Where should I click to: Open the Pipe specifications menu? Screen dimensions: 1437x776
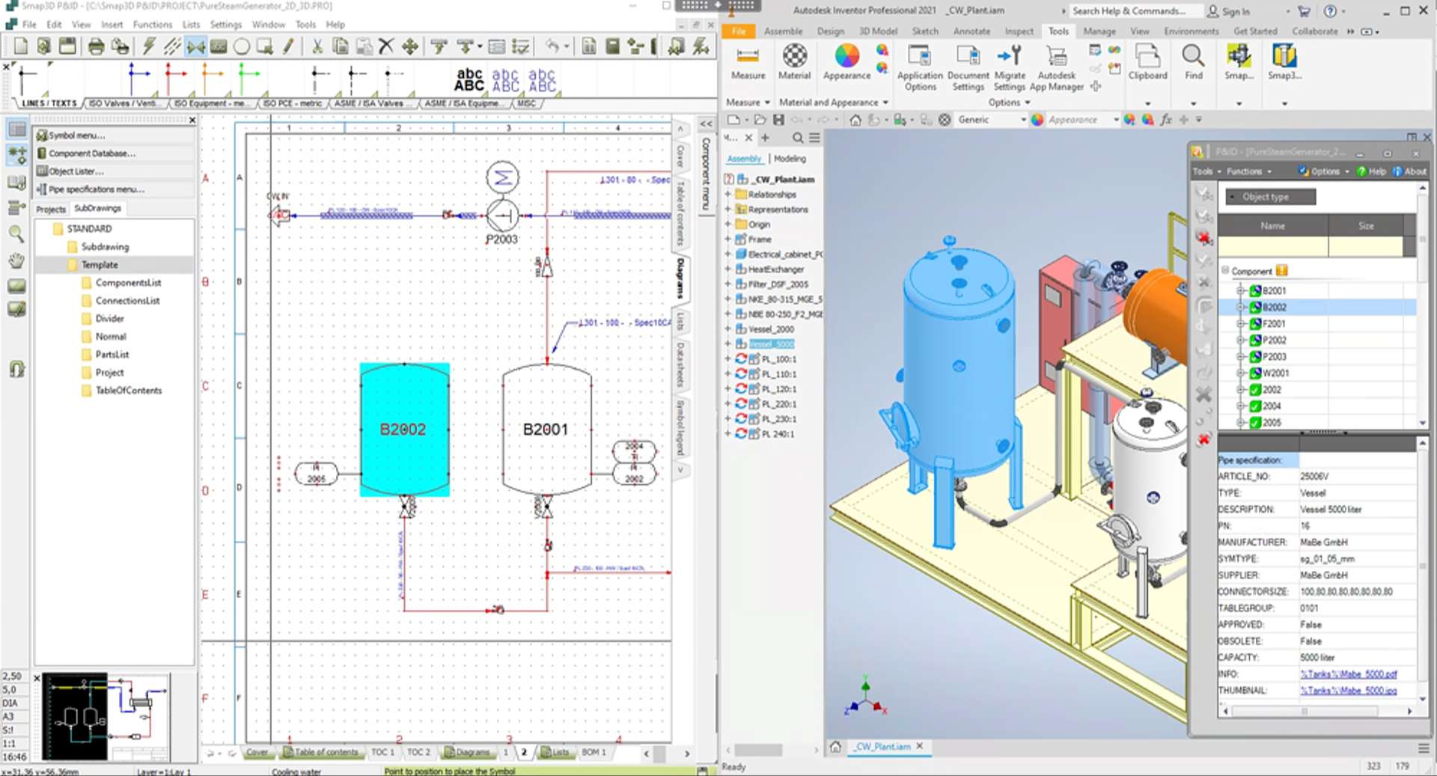click(x=97, y=189)
